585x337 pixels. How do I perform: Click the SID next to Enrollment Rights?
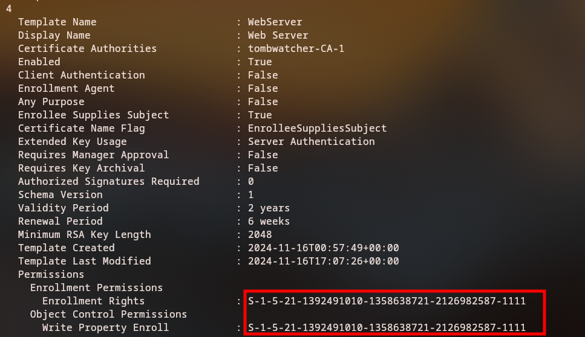(x=387, y=301)
